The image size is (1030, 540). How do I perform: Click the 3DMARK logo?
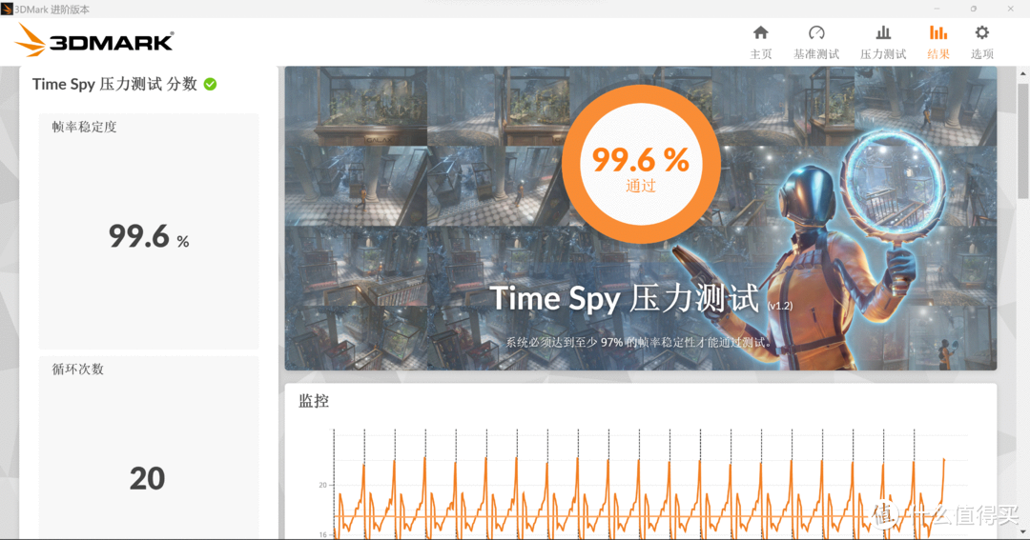[93, 41]
